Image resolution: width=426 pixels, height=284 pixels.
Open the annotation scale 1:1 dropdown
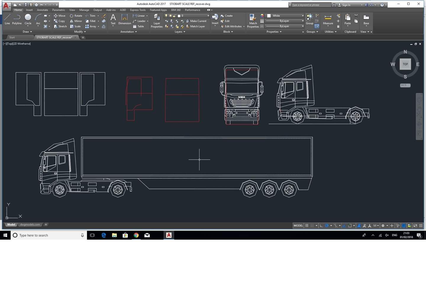pyautogui.click(x=376, y=225)
